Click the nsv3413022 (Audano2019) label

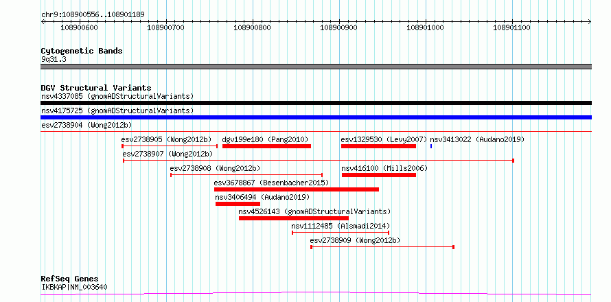pos(477,139)
